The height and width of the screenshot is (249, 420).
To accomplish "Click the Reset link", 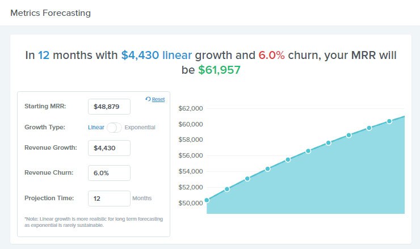I will (158, 99).
